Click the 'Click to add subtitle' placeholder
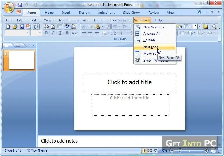The height and width of the screenshot is (156, 224). 130,105
